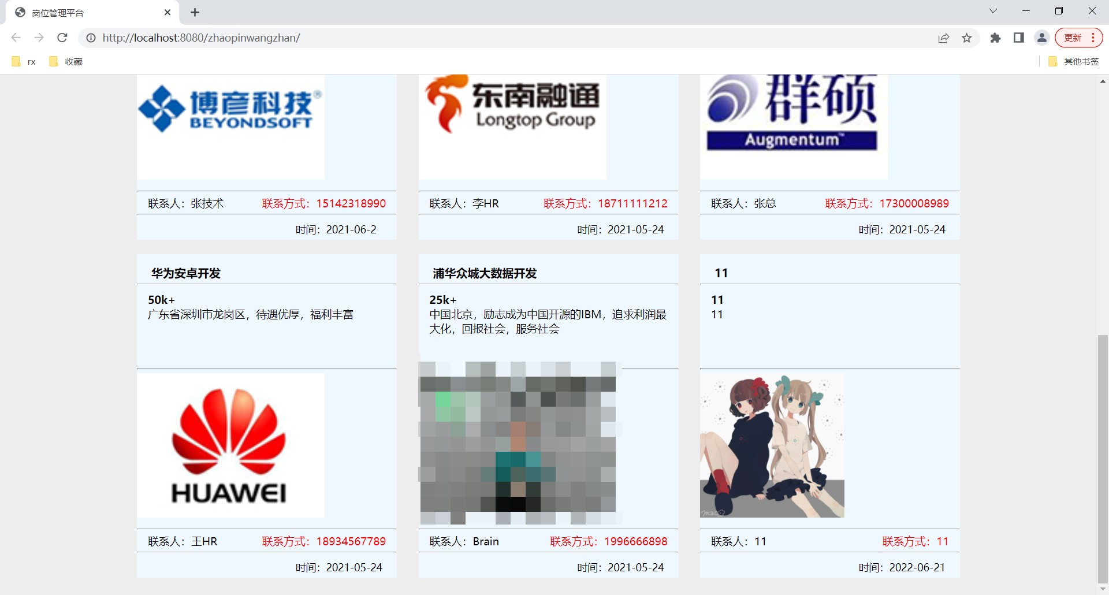The image size is (1109, 595).
Task: Open the 东南融通 Longtop Group logo image
Action: [512, 127]
